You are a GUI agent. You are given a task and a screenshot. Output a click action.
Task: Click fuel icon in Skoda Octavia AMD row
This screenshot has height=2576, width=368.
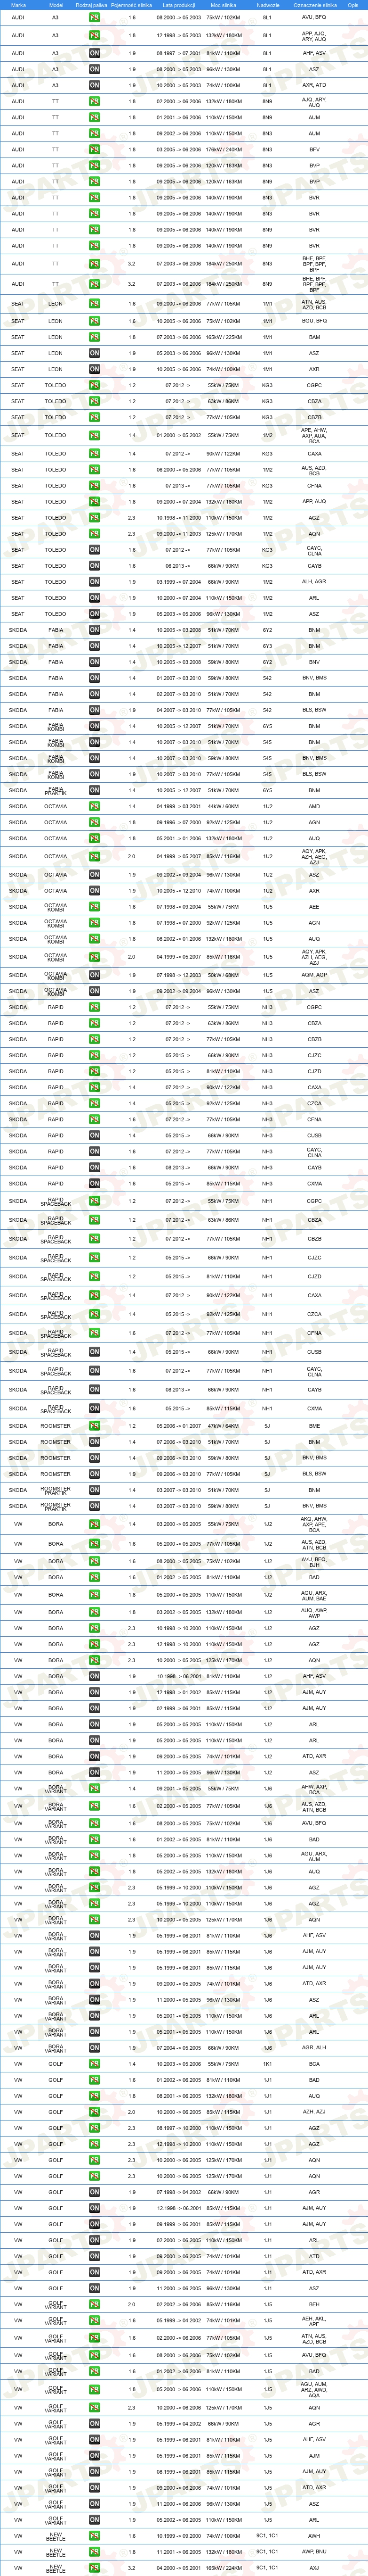(x=95, y=806)
